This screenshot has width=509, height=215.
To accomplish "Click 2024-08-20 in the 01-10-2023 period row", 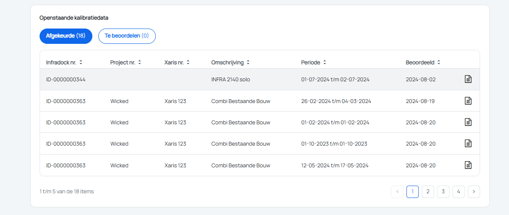I will tap(421, 143).
